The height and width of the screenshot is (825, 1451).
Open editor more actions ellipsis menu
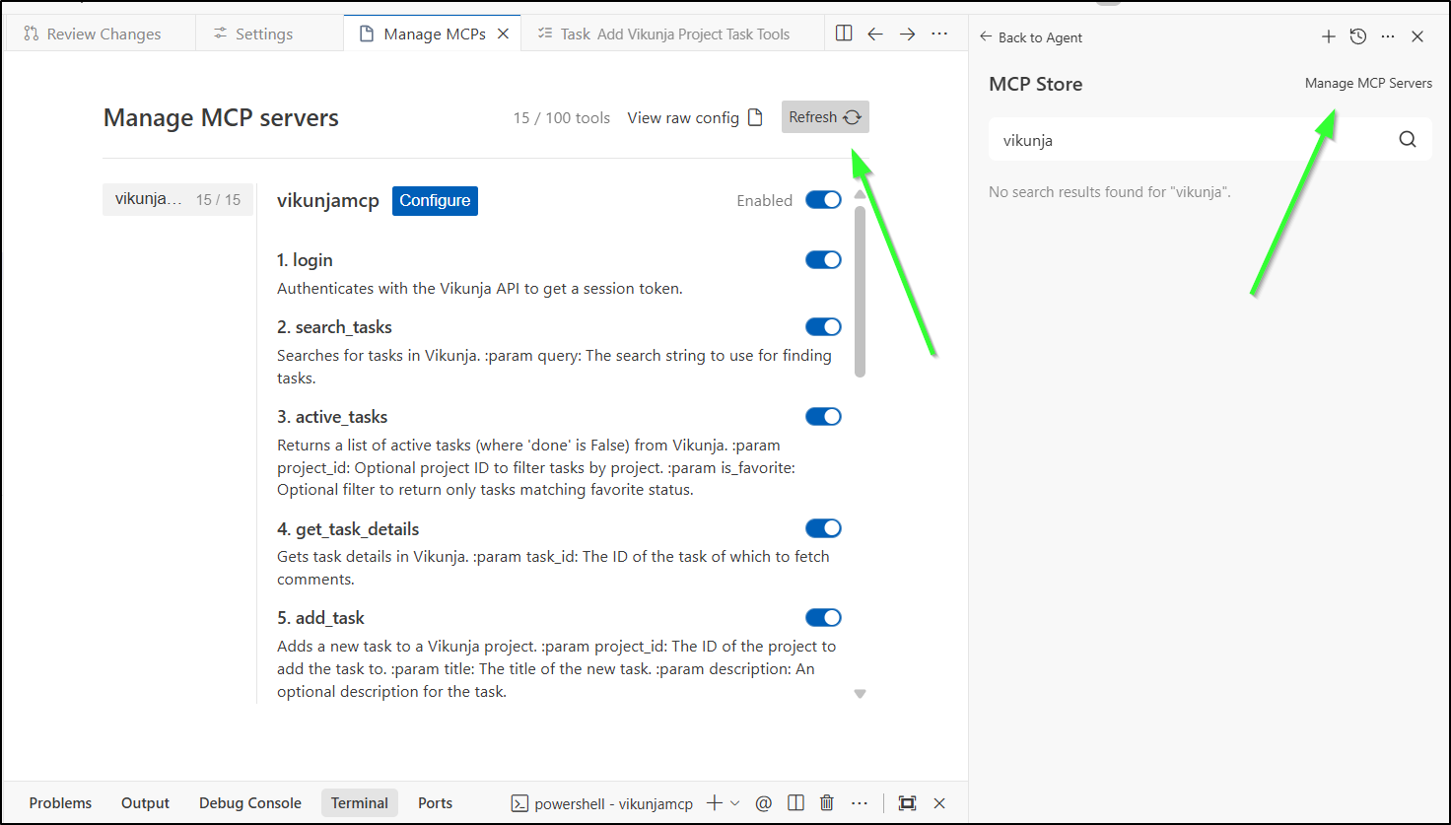939,34
